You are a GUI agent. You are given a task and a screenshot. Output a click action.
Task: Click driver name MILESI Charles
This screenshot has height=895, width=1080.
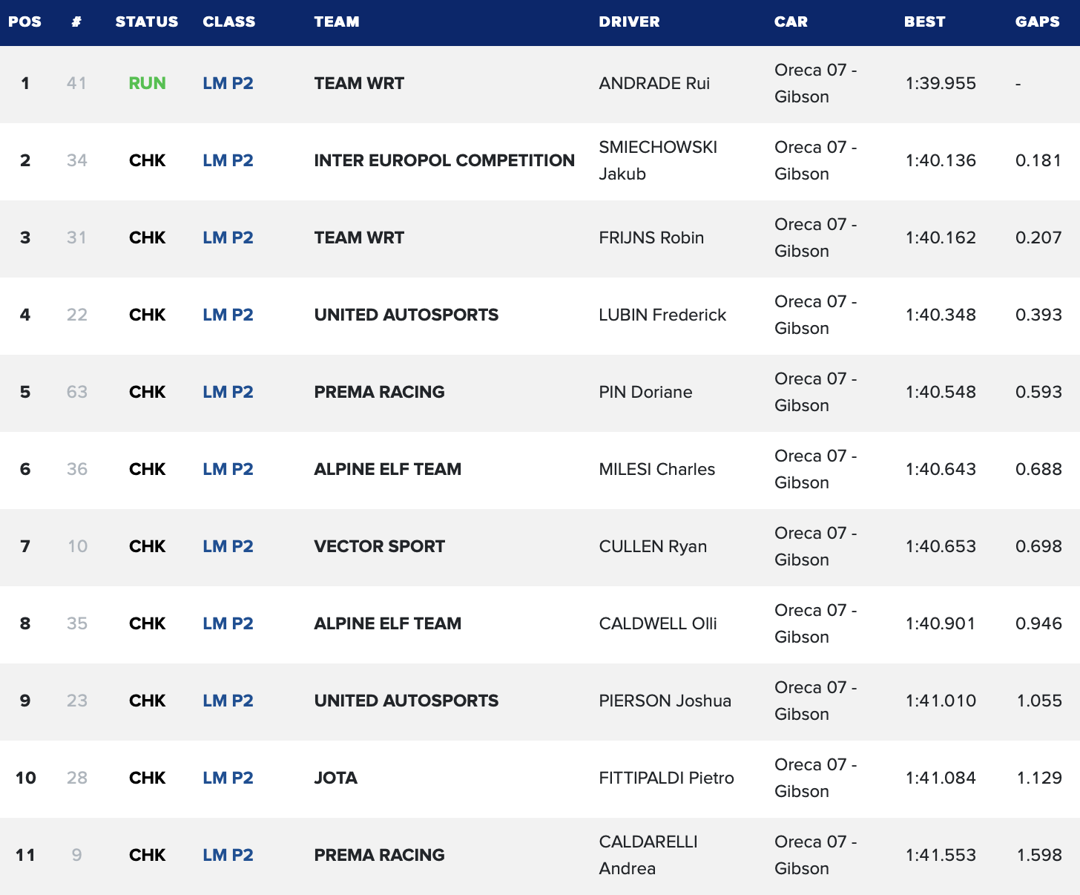click(657, 469)
